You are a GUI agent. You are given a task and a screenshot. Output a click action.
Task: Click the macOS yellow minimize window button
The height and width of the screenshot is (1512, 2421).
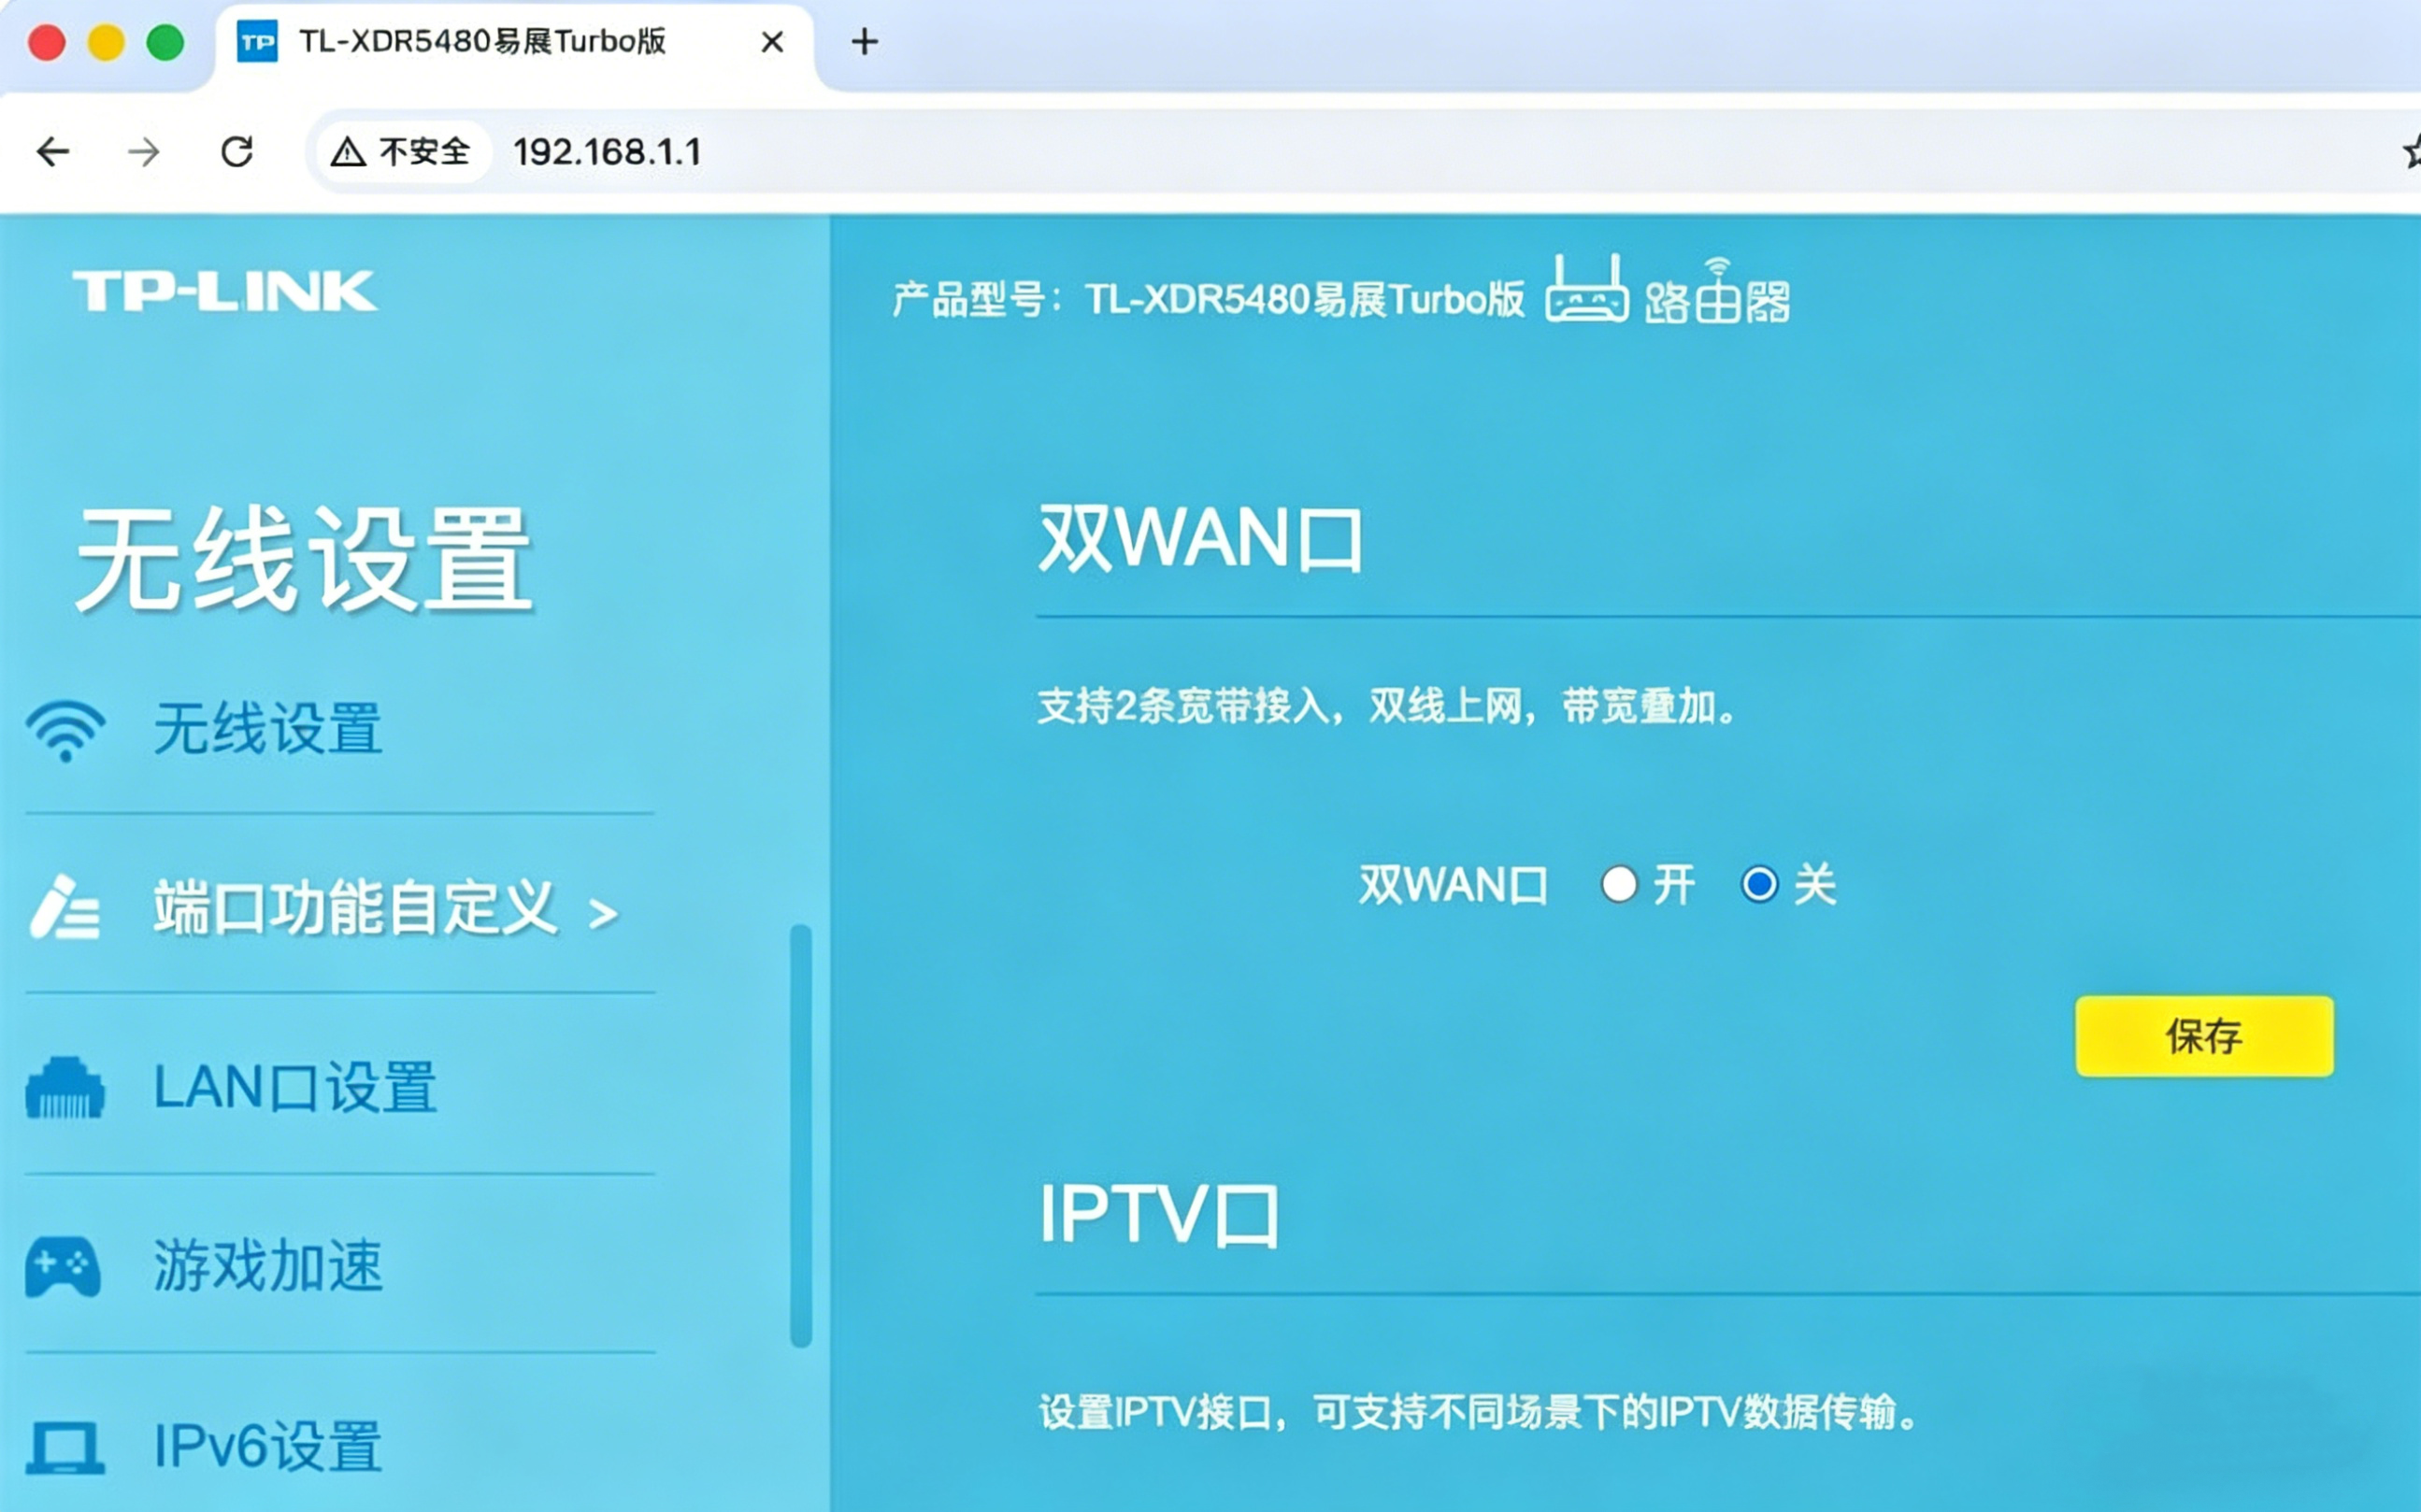106,43
